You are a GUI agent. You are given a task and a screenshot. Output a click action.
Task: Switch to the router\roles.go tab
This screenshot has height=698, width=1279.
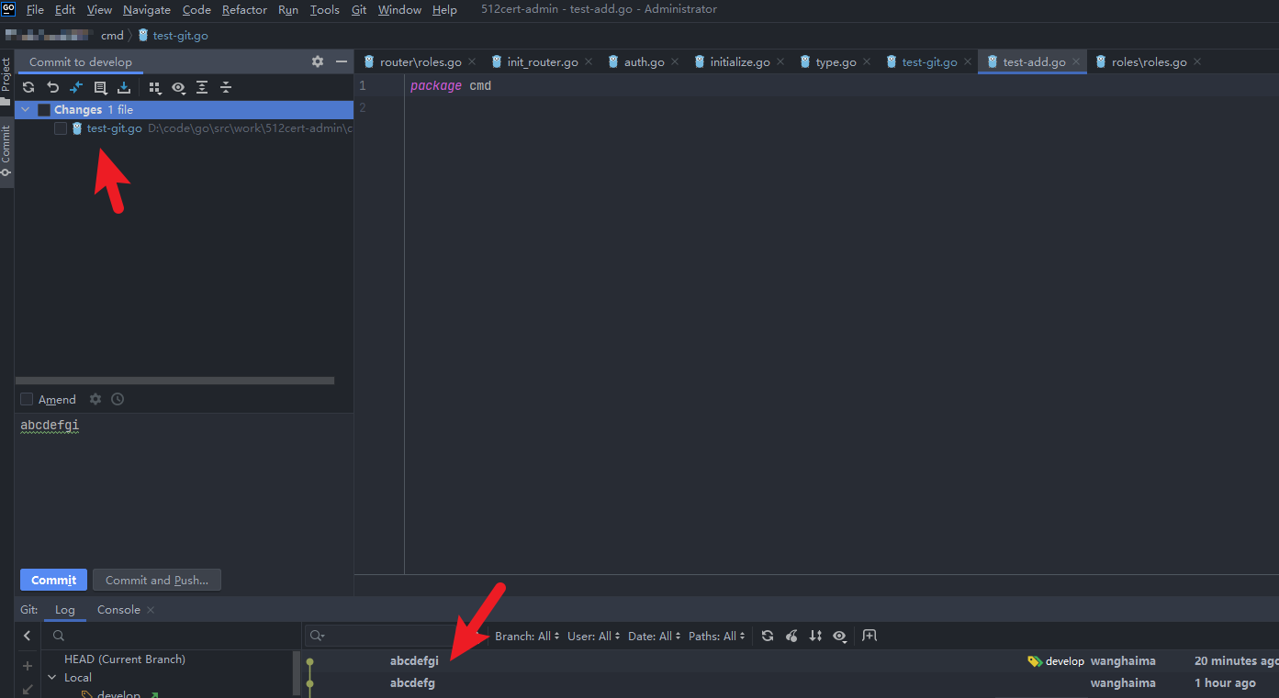point(421,62)
